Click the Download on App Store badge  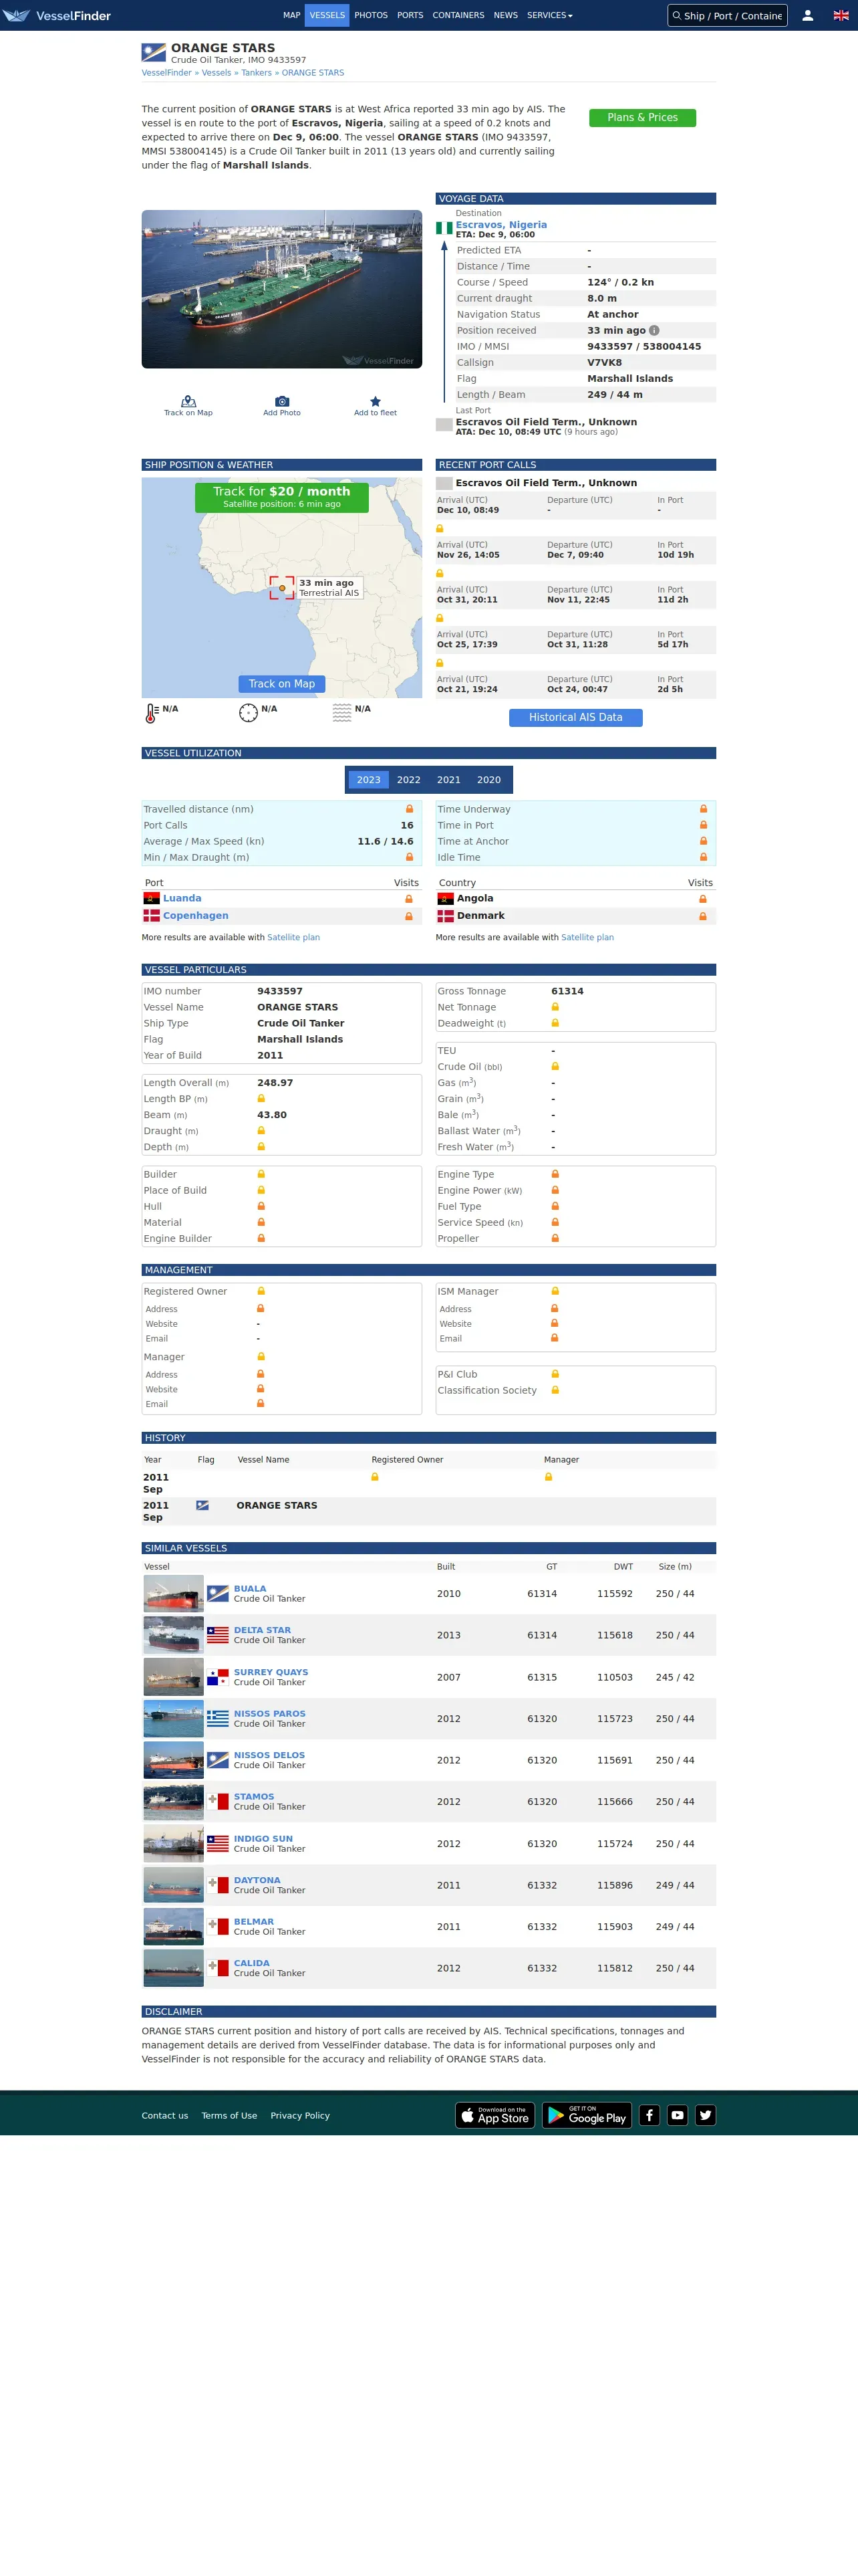pyautogui.click(x=495, y=2115)
